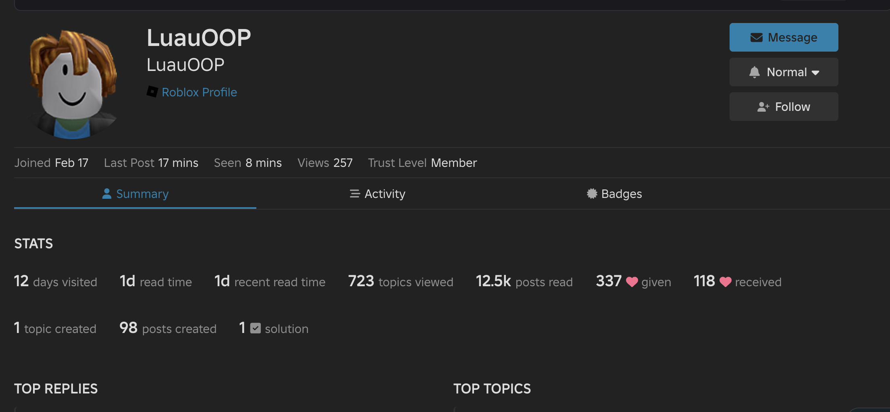
Task: Click the envelope icon on Message button
Action: tap(756, 37)
